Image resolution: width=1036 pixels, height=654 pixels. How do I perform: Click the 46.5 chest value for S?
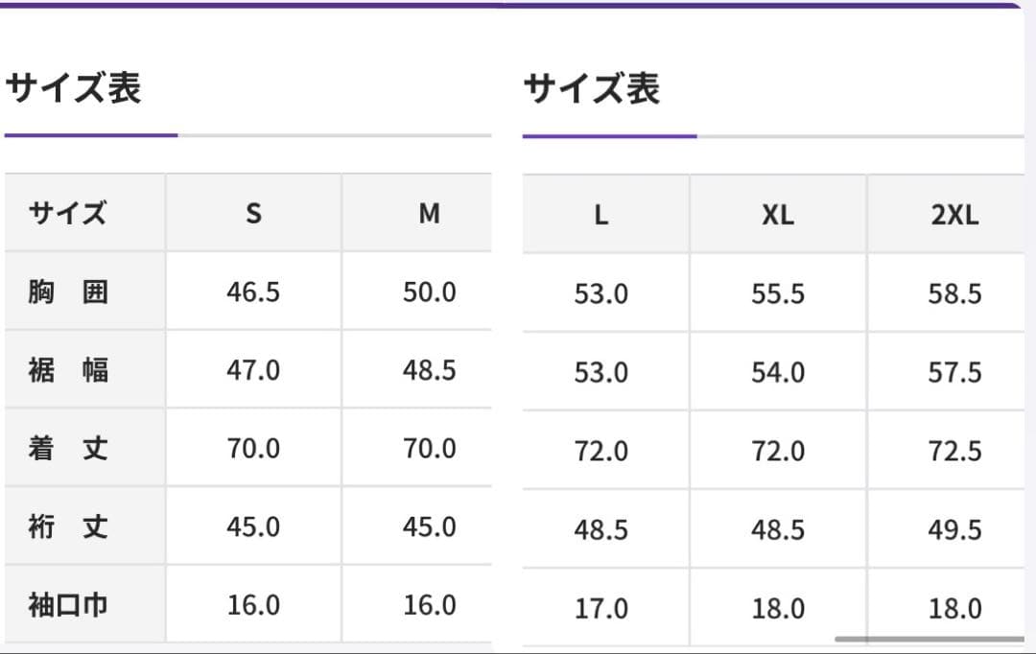(x=253, y=292)
